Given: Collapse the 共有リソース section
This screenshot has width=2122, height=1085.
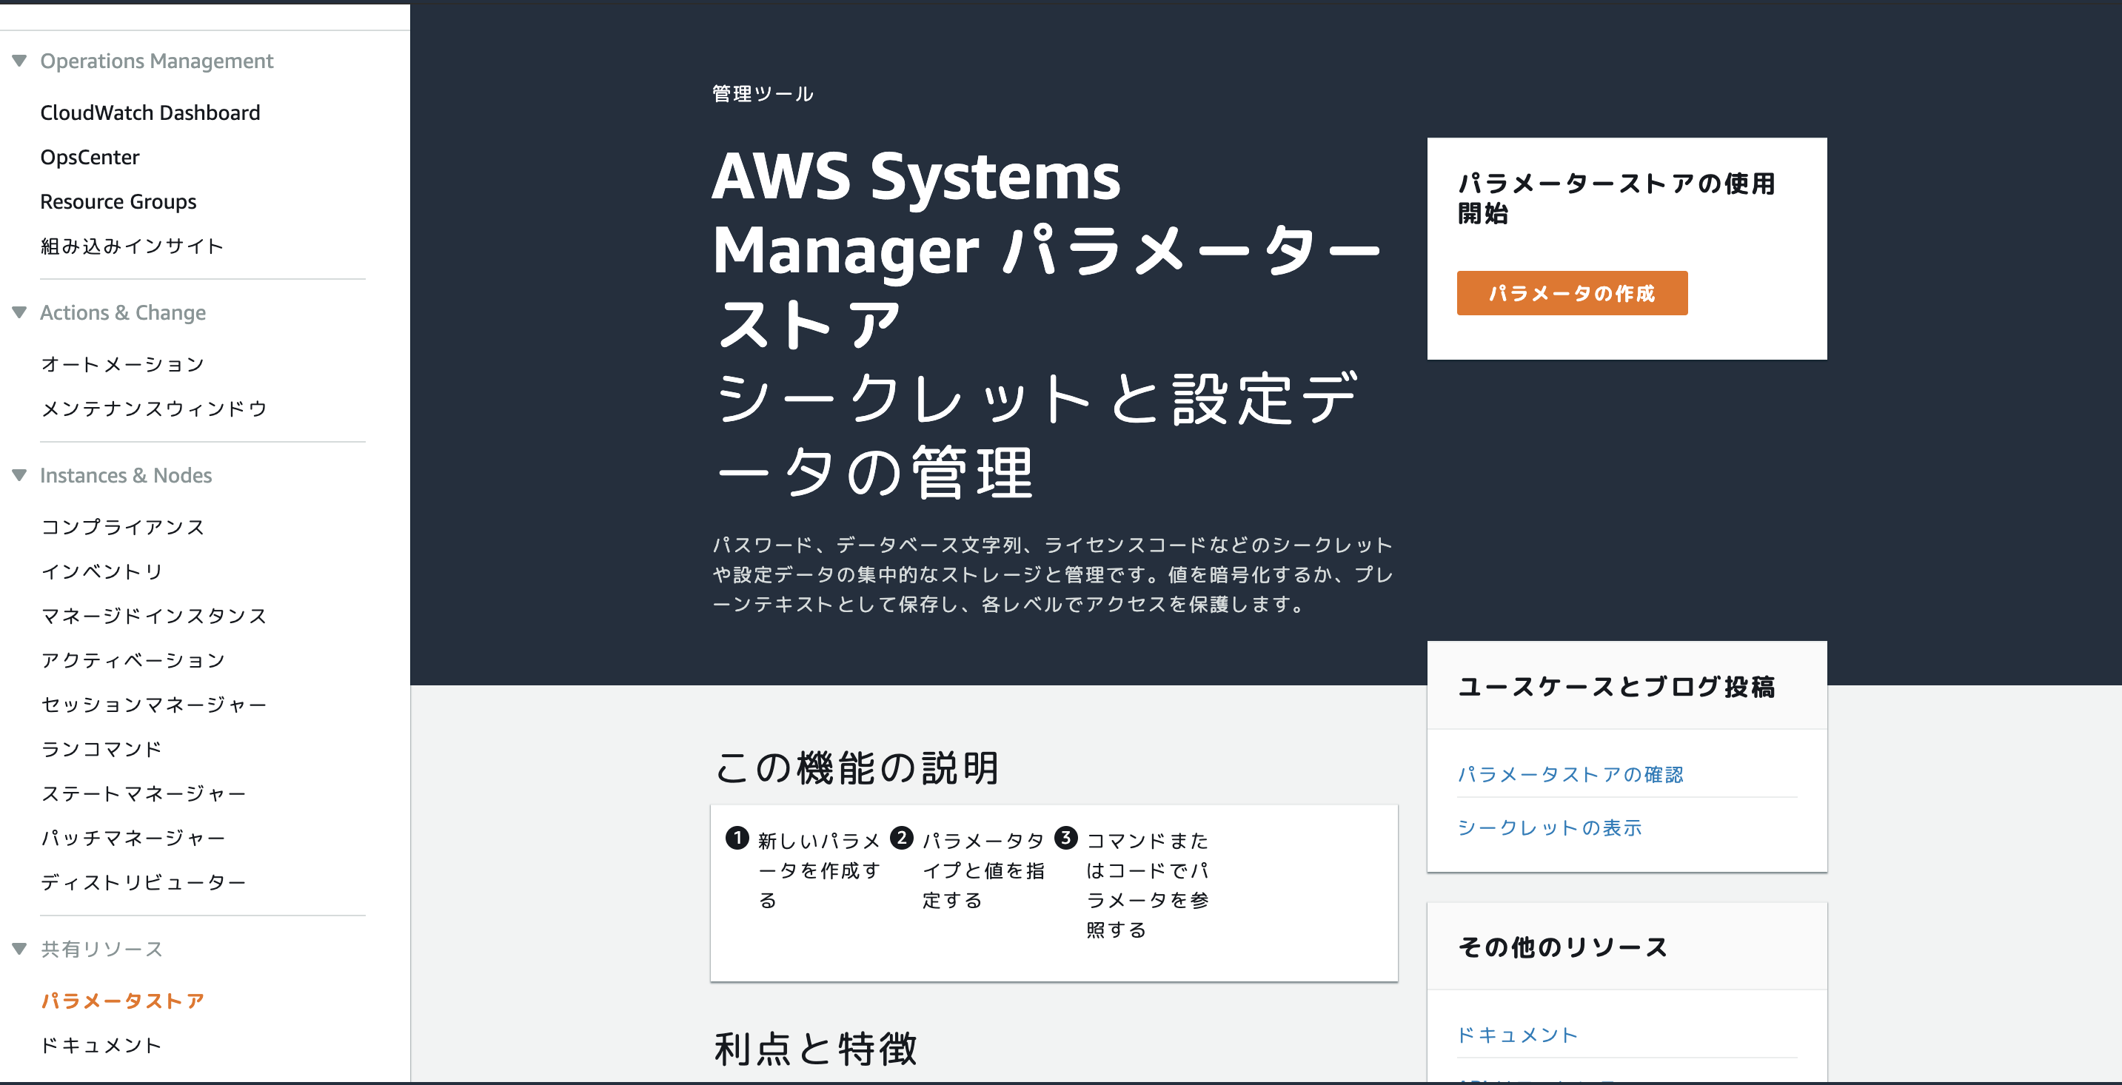Looking at the screenshot, I should pos(20,948).
